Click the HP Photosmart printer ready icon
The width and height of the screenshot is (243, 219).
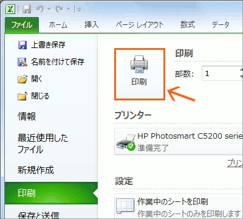tap(126, 142)
